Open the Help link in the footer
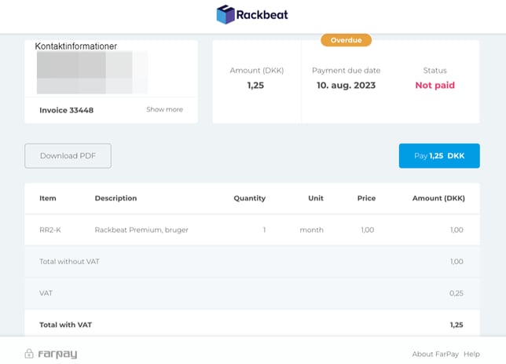This screenshot has width=506, height=364. (x=471, y=355)
